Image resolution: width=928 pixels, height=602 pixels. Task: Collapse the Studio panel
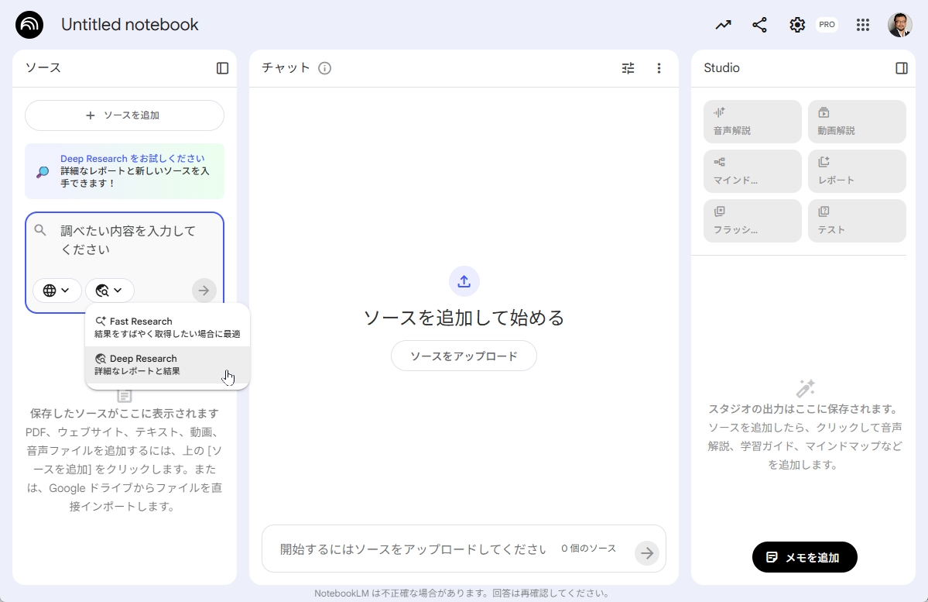[x=901, y=68]
